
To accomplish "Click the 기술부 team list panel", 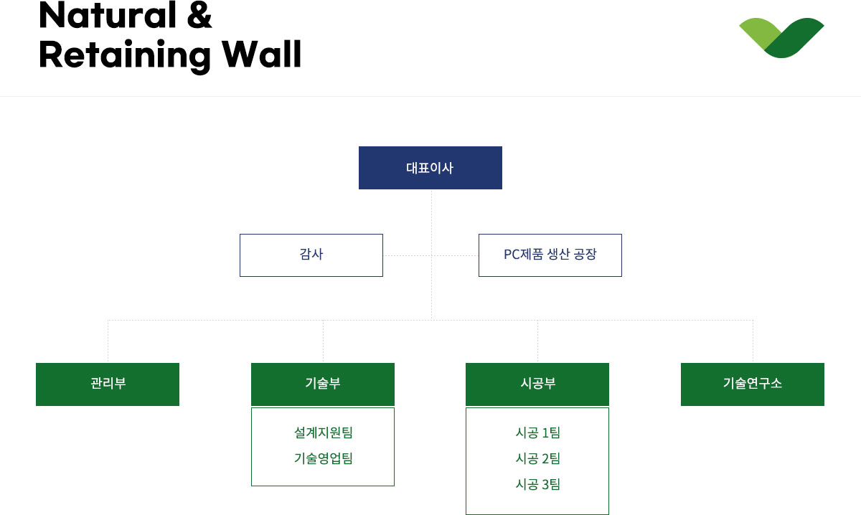I will 323,447.
